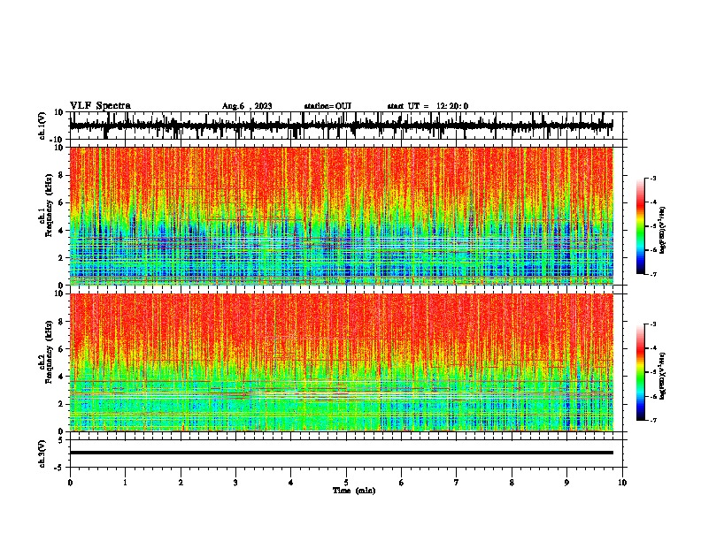The width and height of the screenshot is (701, 541).
Task: Select the date label "Aug.6 , 2023"
Action: (247, 106)
